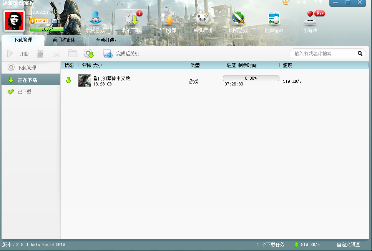Image resolution: width=372 pixels, height=251 pixels.
Task: Click the green 18357 experience bar
Action: (47, 29)
